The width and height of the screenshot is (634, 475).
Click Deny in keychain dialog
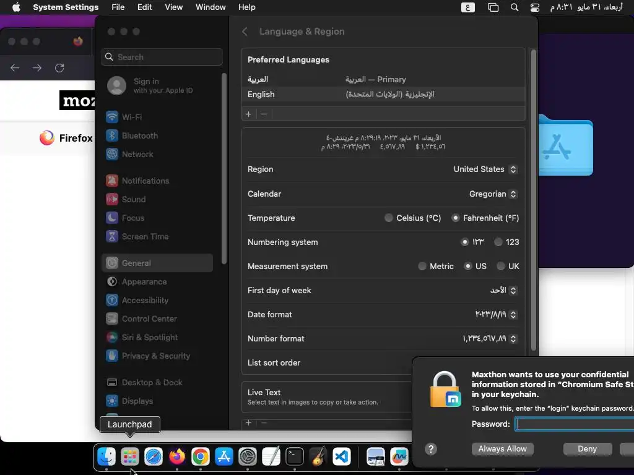point(588,449)
